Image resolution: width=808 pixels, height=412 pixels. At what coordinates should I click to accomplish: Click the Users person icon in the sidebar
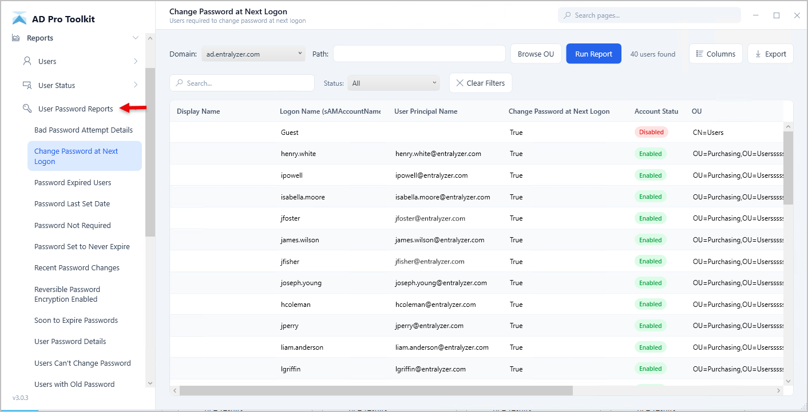point(27,61)
